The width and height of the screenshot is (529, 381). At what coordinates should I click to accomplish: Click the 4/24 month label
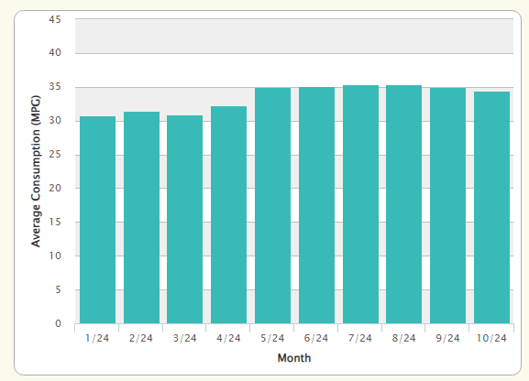pyautogui.click(x=228, y=338)
